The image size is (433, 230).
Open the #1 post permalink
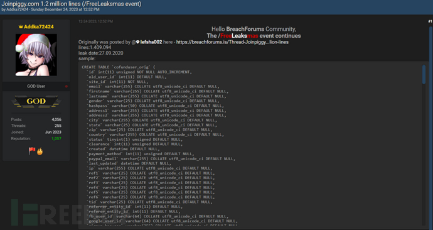click(x=430, y=21)
